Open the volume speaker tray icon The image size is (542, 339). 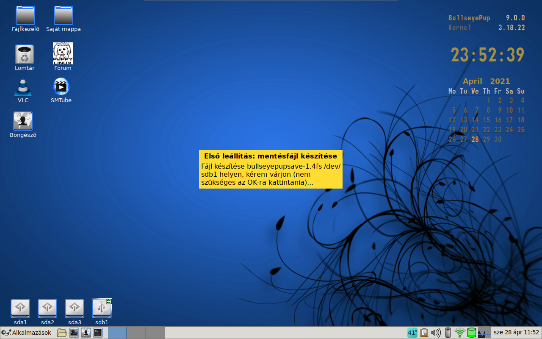click(x=436, y=333)
